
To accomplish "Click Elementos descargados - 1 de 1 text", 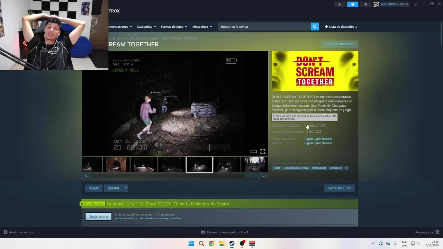I will 227,232.
